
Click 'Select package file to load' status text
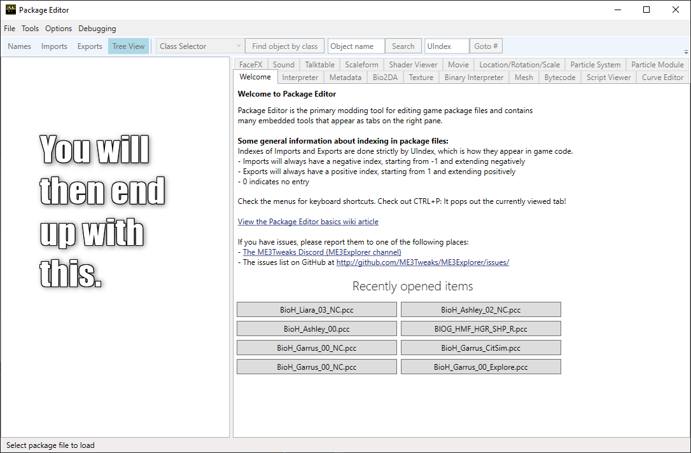[50, 445]
